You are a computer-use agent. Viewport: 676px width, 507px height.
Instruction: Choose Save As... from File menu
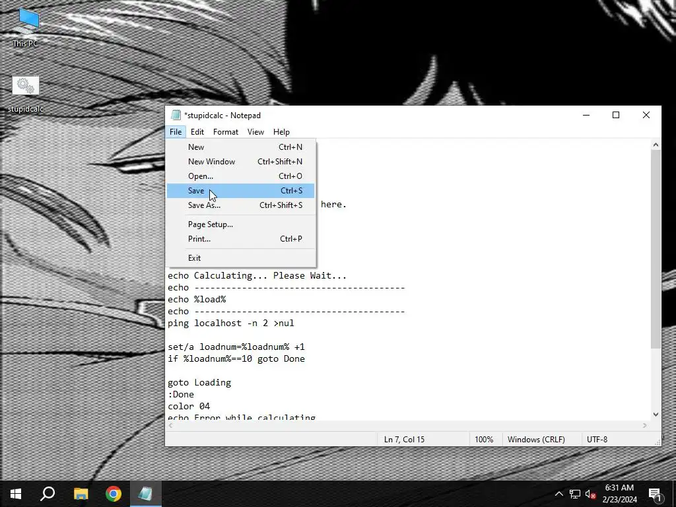click(x=240, y=205)
